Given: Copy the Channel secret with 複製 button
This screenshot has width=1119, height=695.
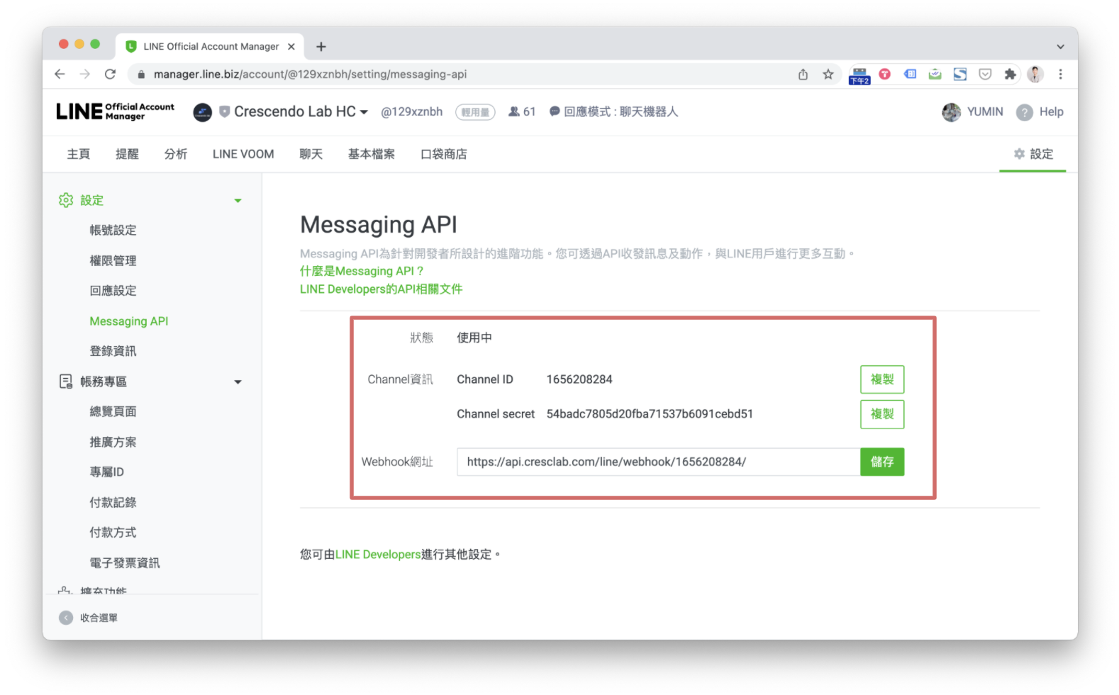Looking at the screenshot, I should pyautogui.click(x=881, y=414).
